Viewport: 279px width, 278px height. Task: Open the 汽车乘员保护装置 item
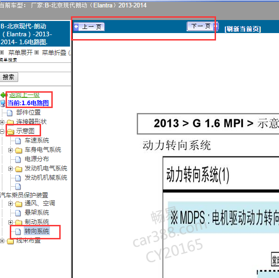(24, 195)
